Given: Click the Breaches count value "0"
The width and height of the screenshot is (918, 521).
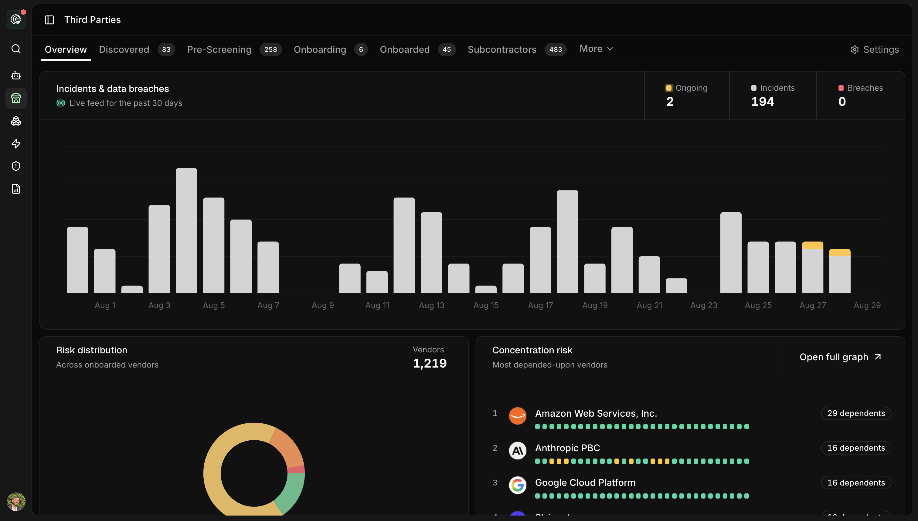Looking at the screenshot, I should (842, 102).
